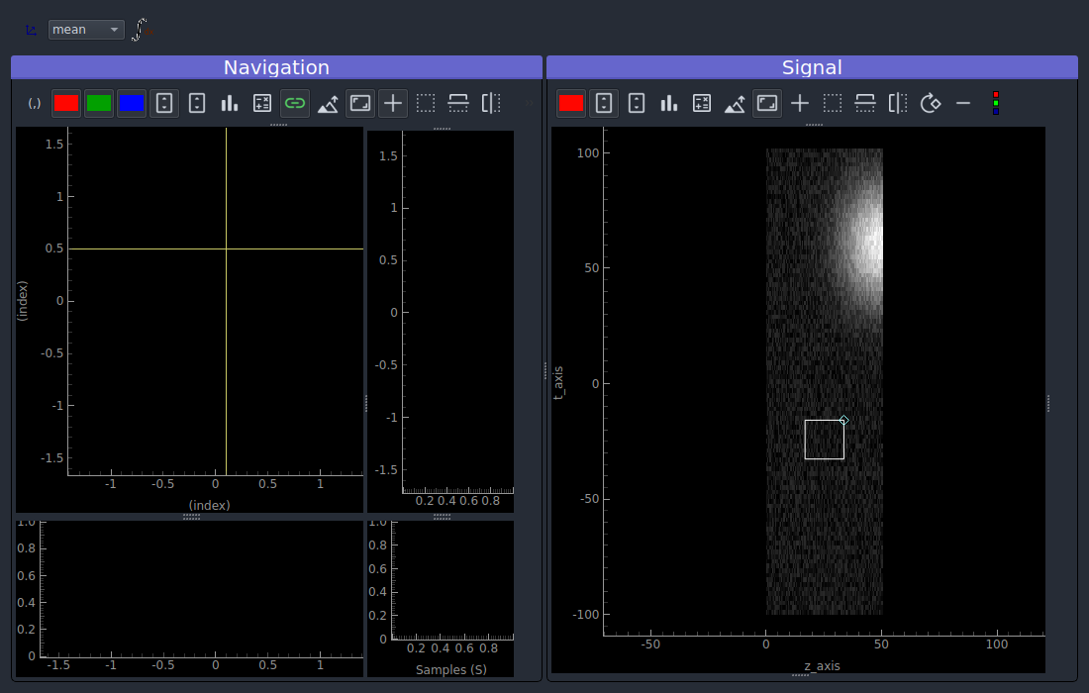The width and height of the screenshot is (1089, 693).
Task: Click horizontal slice icon in Signal toolbar
Action: [x=864, y=104]
